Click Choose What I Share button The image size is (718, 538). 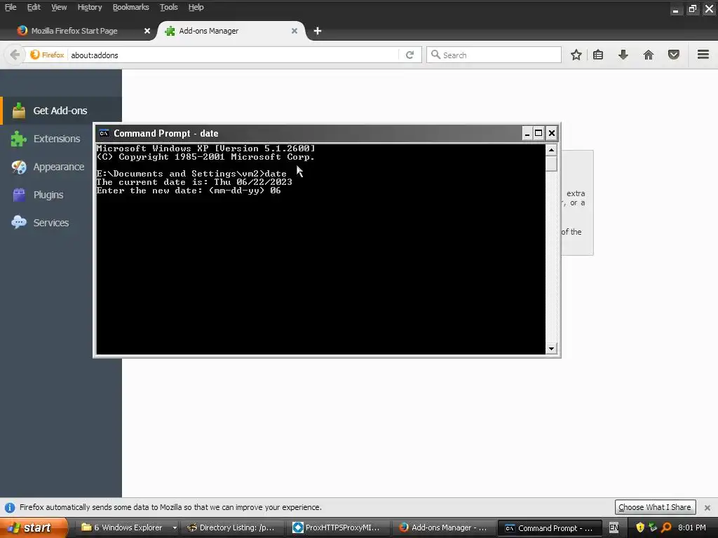pyautogui.click(x=655, y=507)
